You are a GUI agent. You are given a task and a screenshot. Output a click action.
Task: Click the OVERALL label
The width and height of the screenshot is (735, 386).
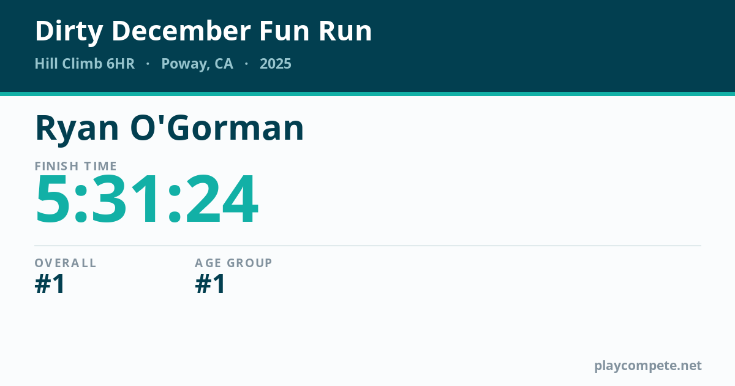pyautogui.click(x=66, y=263)
